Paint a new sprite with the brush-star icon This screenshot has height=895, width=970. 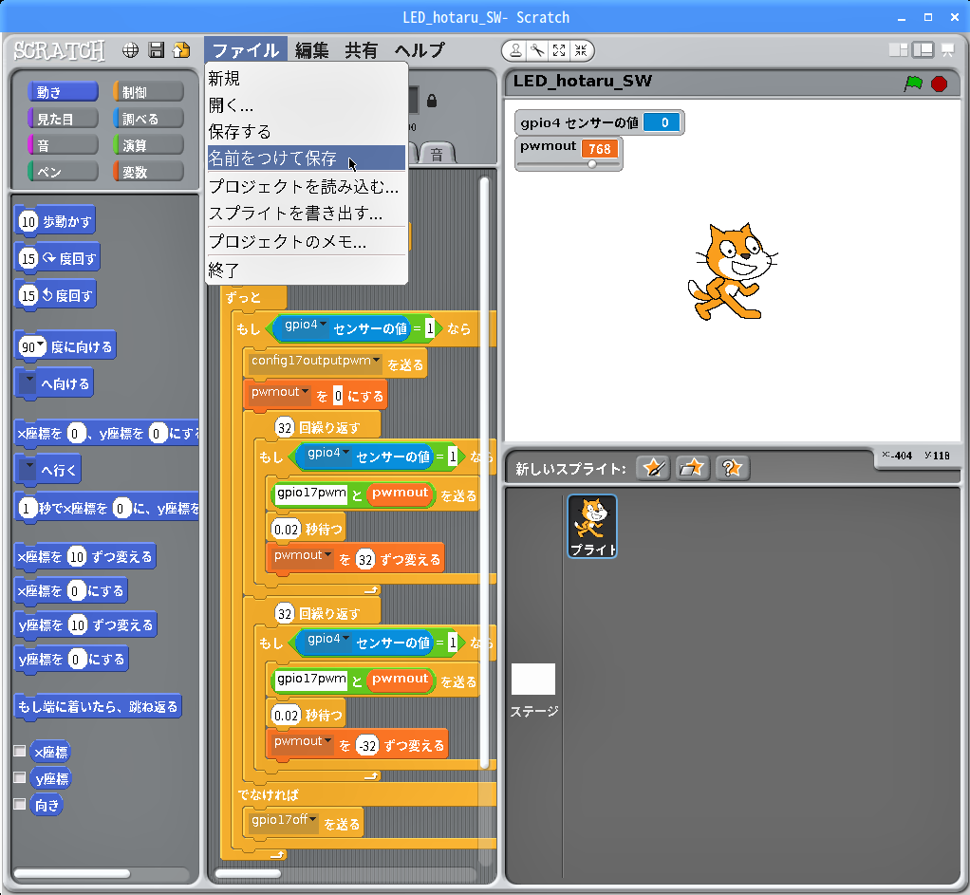click(x=653, y=468)
